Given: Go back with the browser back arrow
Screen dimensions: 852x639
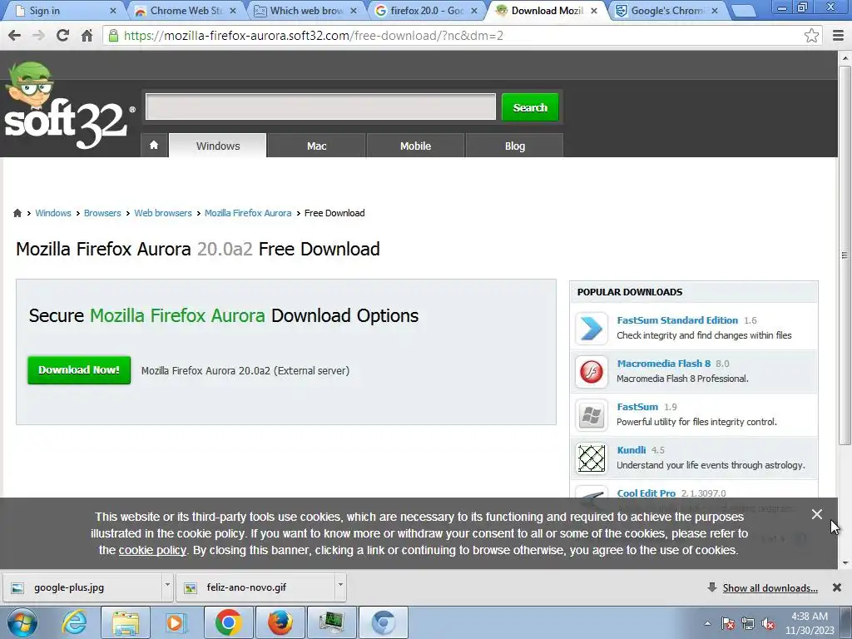Looking at the screenshot, I should pyautogui.click(x=15, y=36).
